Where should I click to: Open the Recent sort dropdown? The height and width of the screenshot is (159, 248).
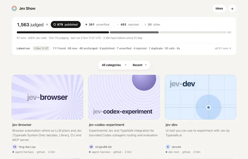point(139,65)
